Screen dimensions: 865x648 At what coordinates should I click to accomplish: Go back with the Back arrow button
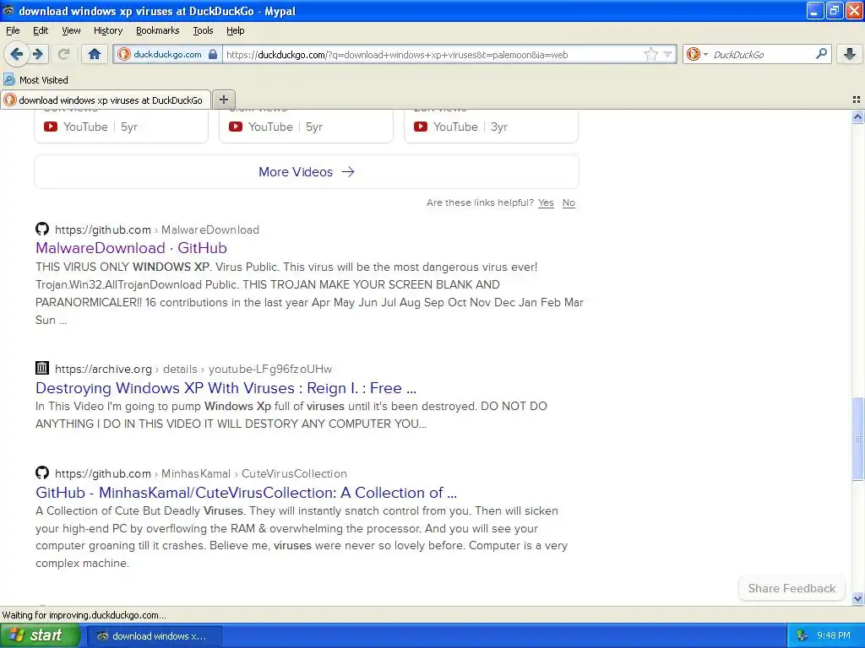pos(16,54)
